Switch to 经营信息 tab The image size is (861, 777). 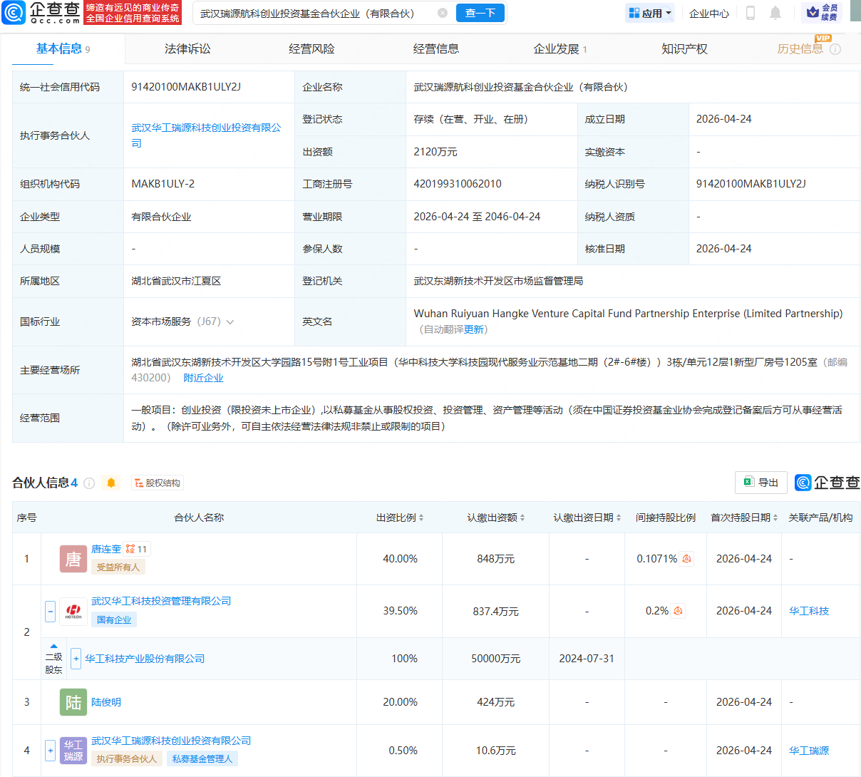pos(436,48)
